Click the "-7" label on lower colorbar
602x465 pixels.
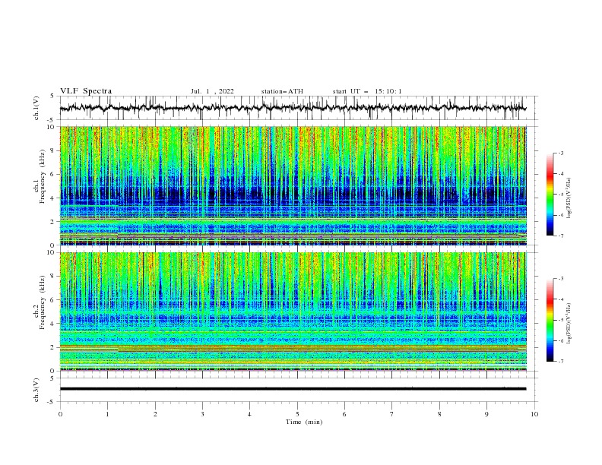tap(561, 362)
